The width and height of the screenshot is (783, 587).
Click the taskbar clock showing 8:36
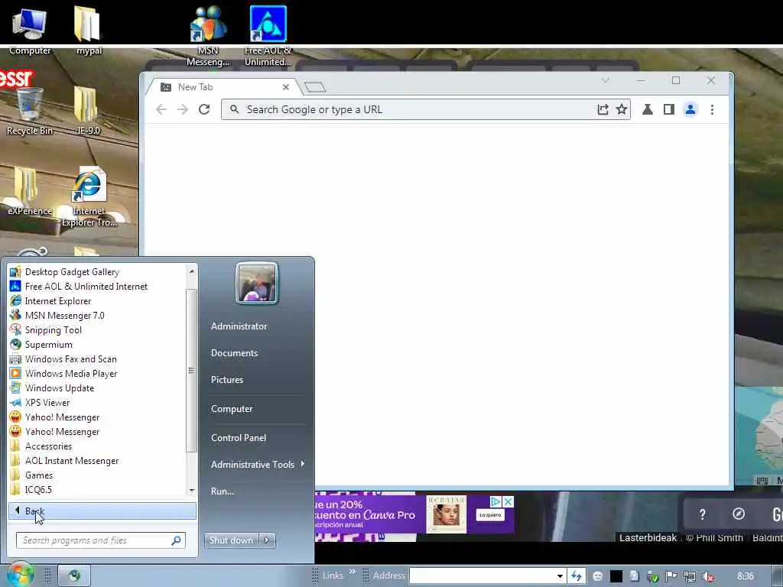746,576
